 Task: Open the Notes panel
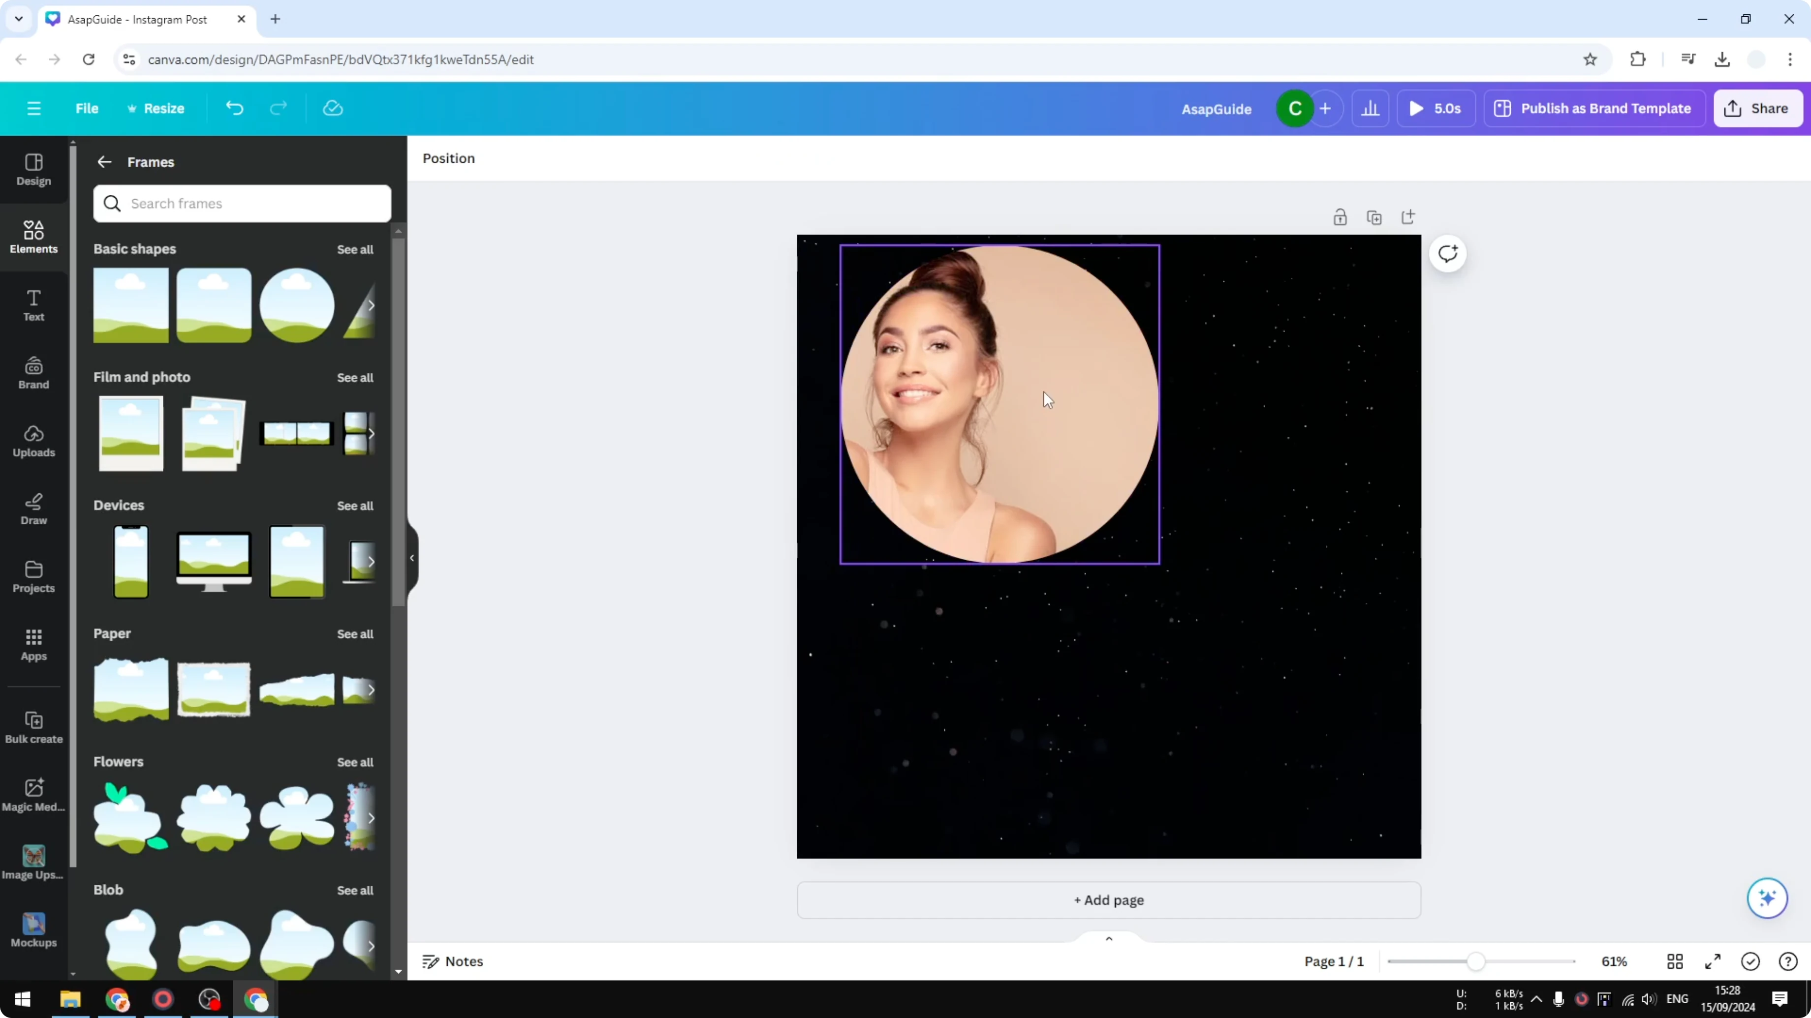pyautogui.click(x=453, y=961)
